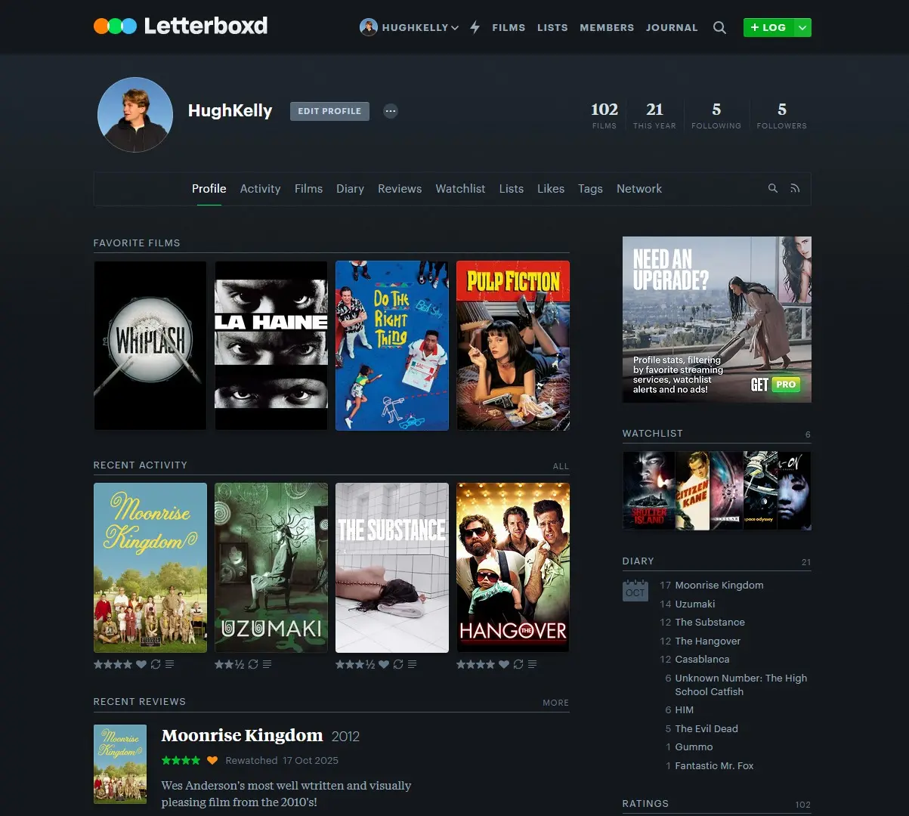Search within the profile using the tab bar magnifier
This screenshot has height=816, width=909.
pyautogui.click(x=772, y=188)
